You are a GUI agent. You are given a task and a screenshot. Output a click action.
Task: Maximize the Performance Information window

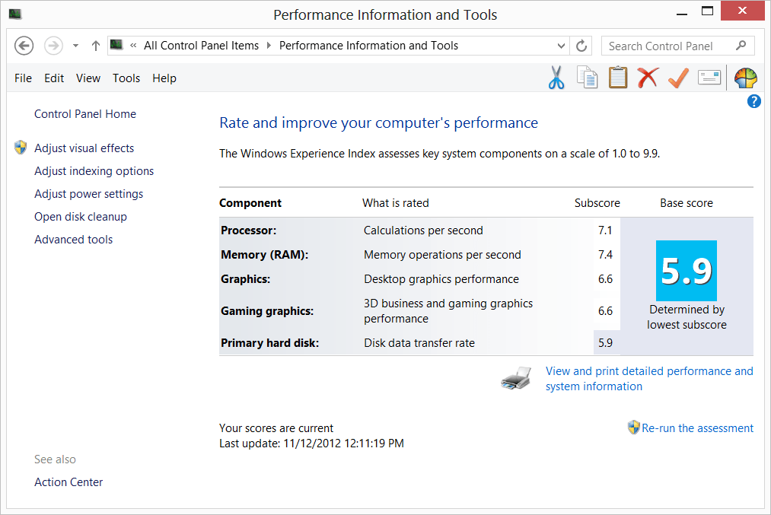[x=707, y=11]
